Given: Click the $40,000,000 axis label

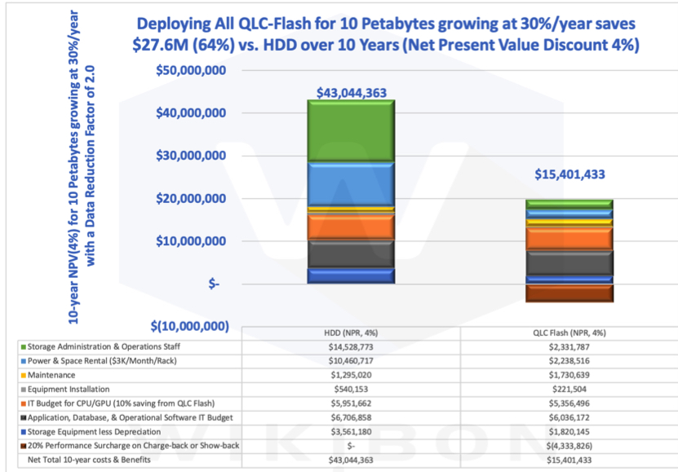Looking at the screenshot, I should pyautogui.click(x=191, y=113).
